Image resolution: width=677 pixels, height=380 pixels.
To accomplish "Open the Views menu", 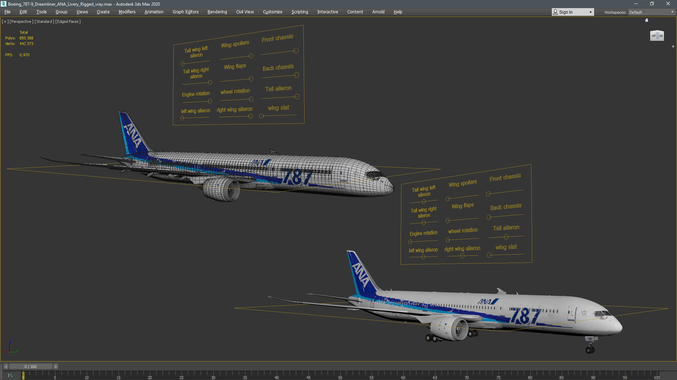I will click(x=82, y=12).
